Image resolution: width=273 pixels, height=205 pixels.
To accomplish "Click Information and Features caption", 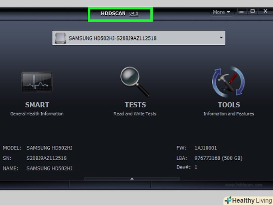I will [x=229, y=114].
